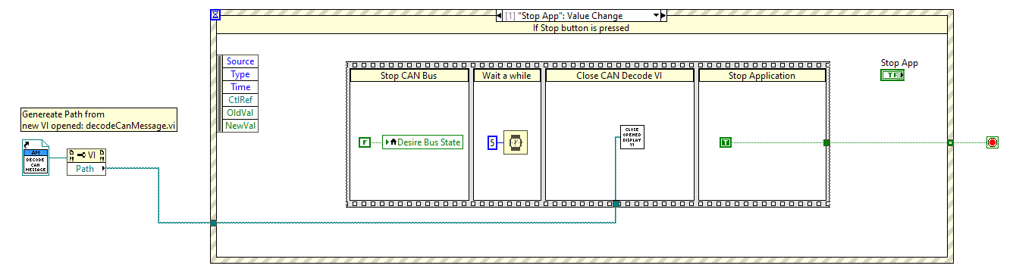Toggle the True boolean constant
1016x278 pixels.
point(726,142)
